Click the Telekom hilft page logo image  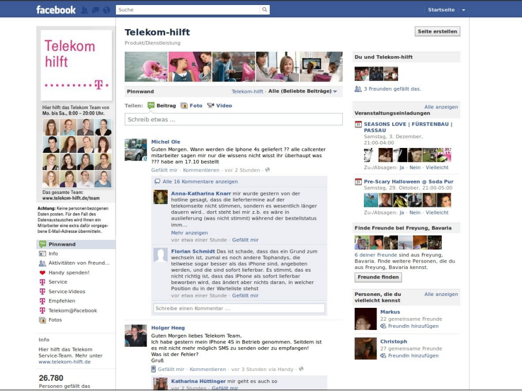coord(76,65)
